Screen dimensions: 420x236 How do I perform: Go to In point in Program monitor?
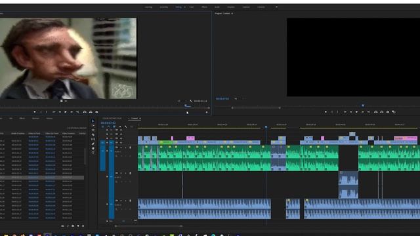pos(345,112)
